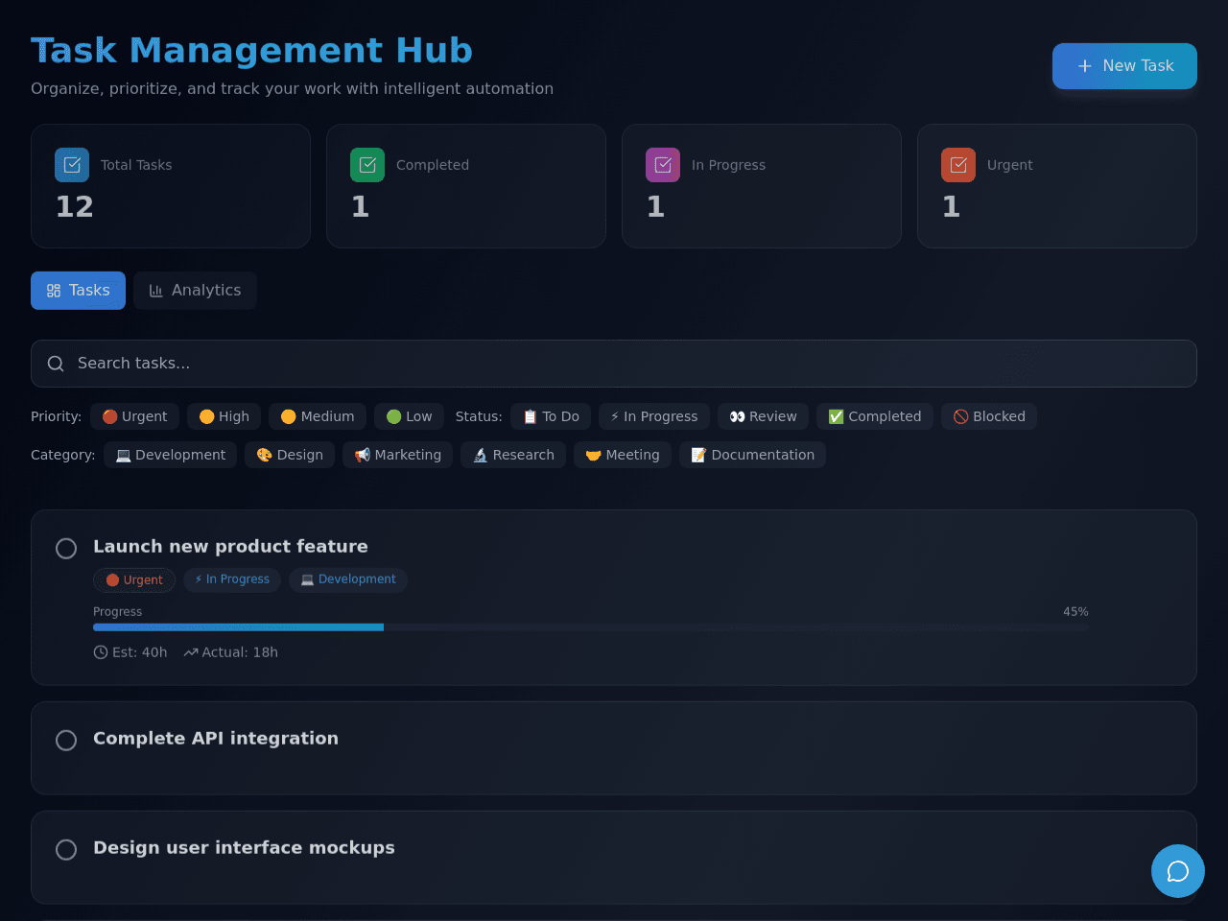Click the search magnifier icon
The image size is (1228, 921).
tap(56, 364)
